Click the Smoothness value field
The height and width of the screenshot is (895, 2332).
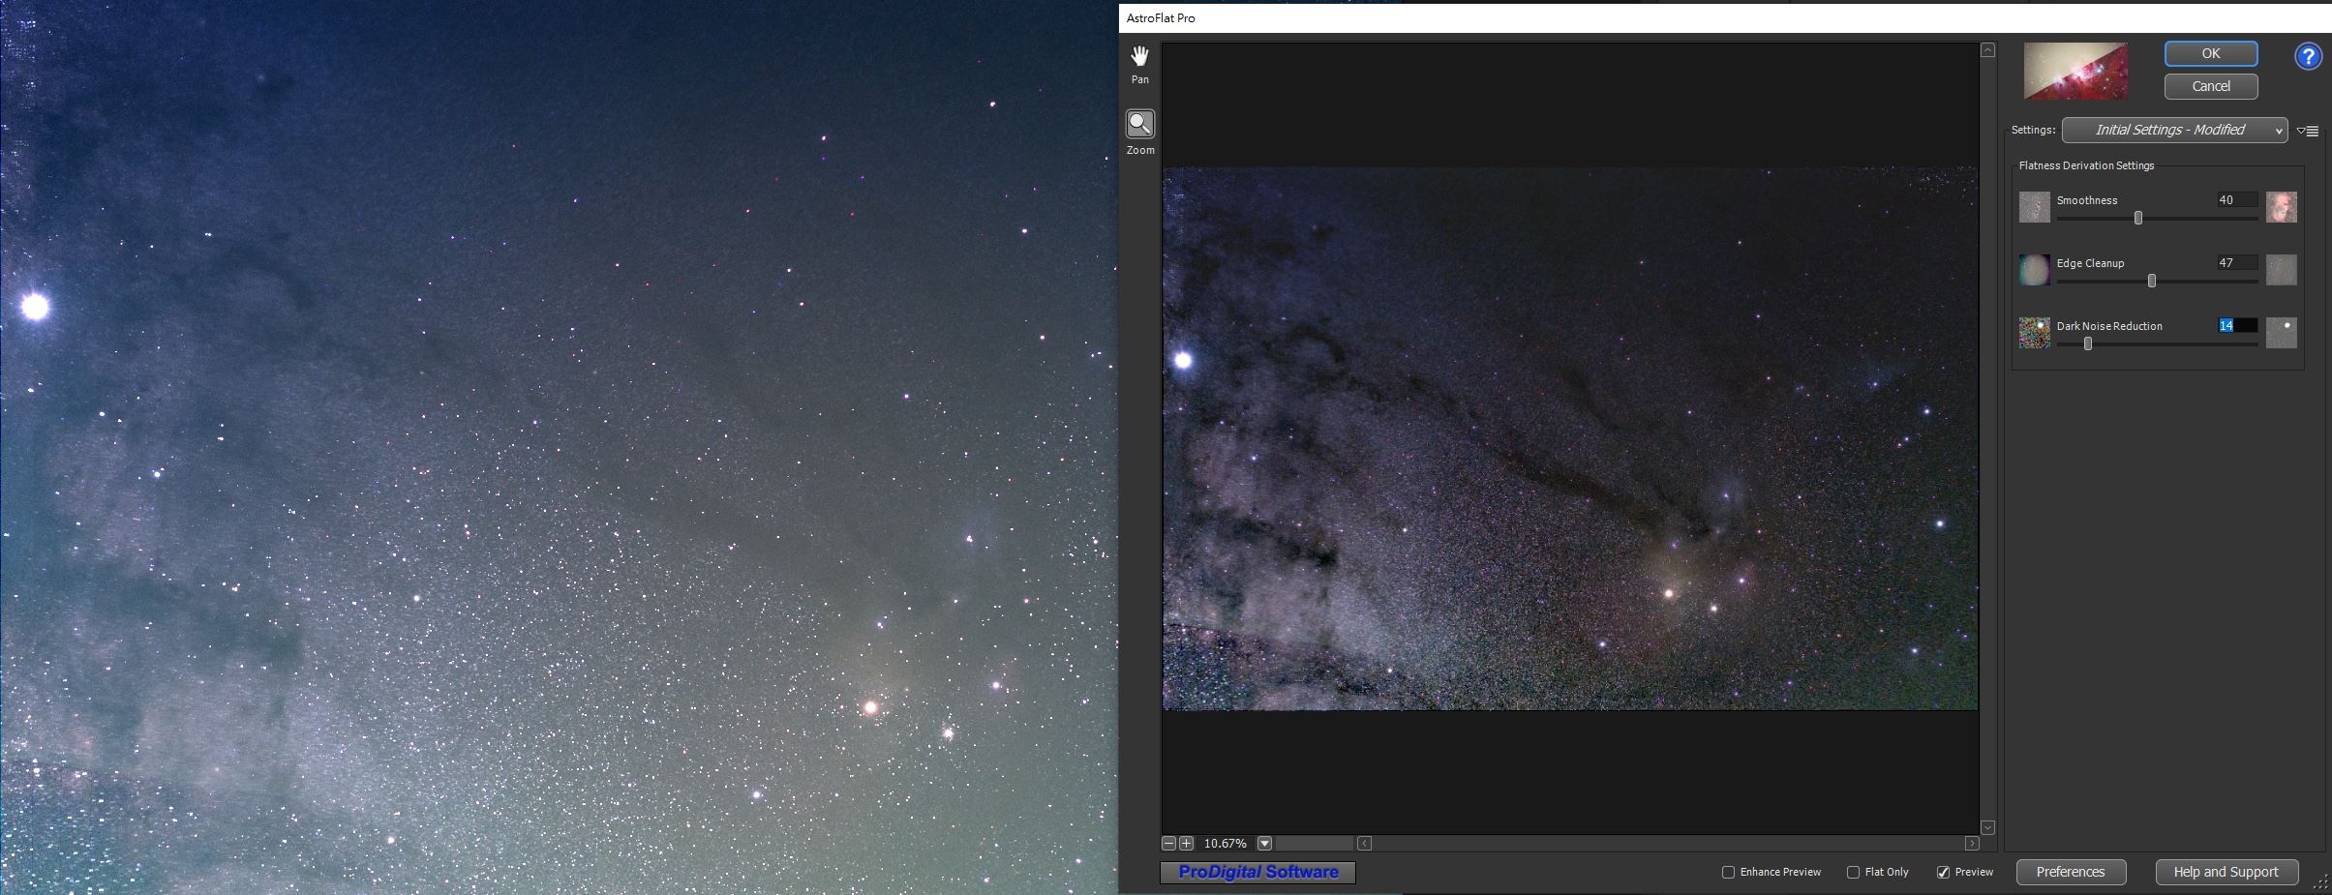[2237, 200]
